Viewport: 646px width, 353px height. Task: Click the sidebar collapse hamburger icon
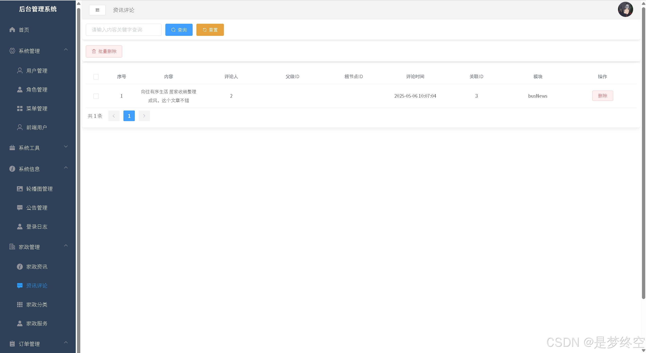tap(97, 10)
